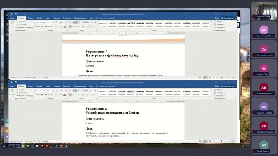Click Paste icon in Упражнение 8 window

pos(13,91)
